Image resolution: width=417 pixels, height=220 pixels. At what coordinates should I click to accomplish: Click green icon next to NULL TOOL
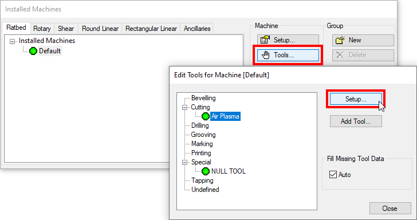[205, 171]
